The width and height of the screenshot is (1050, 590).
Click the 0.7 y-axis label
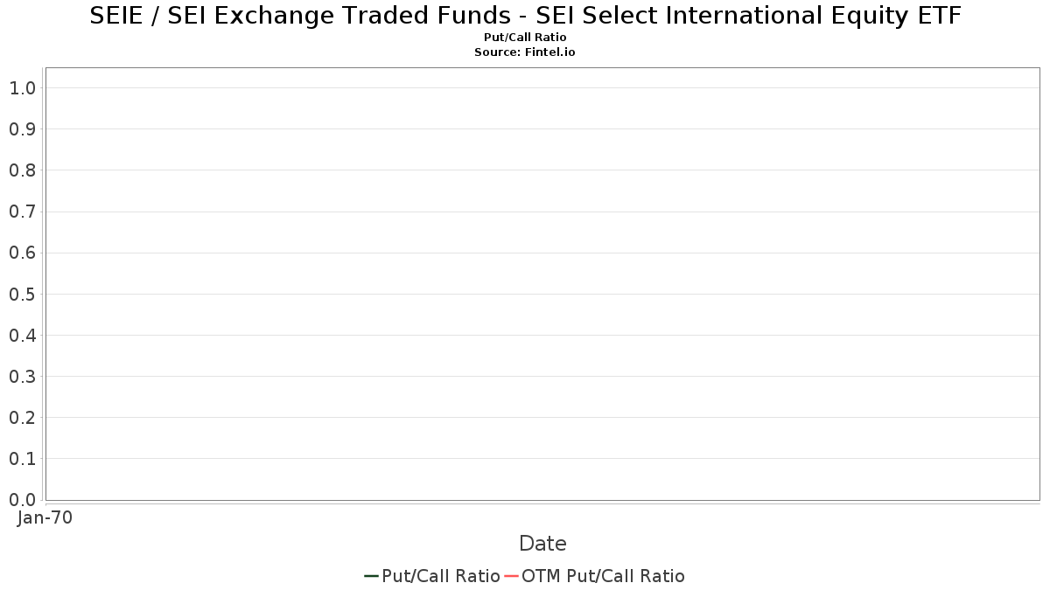22,212
